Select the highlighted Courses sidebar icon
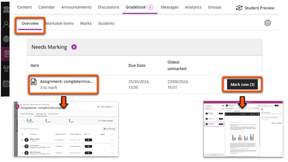This screenshot has width=288, height=162. (6, 54)
